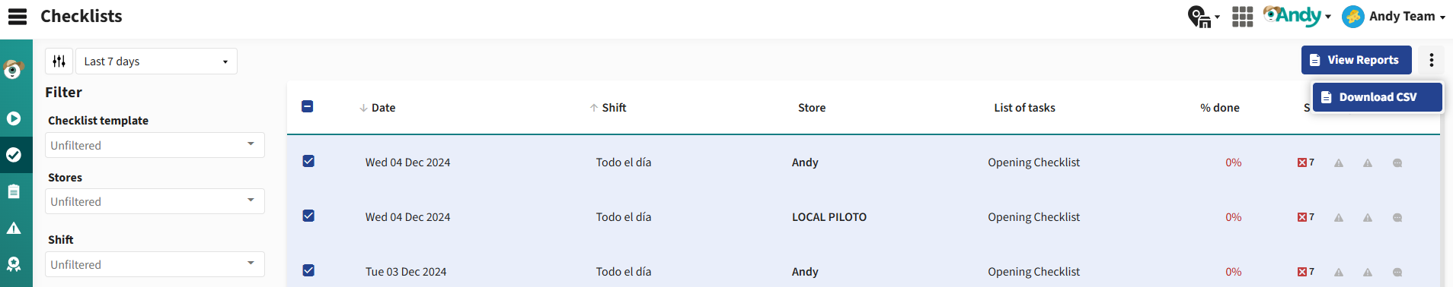This screenshot has width=1453, height=287.
Task: Open the Stores filter dropdown
Action: pyautogui.click(x=155, y=201)
